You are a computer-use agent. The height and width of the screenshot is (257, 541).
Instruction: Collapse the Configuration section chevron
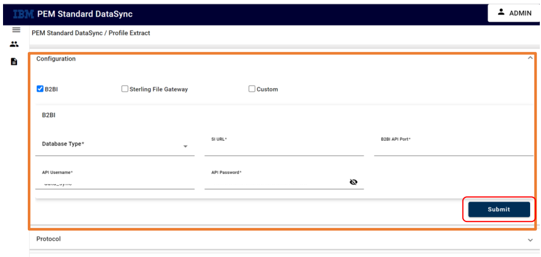pos(530,58)
